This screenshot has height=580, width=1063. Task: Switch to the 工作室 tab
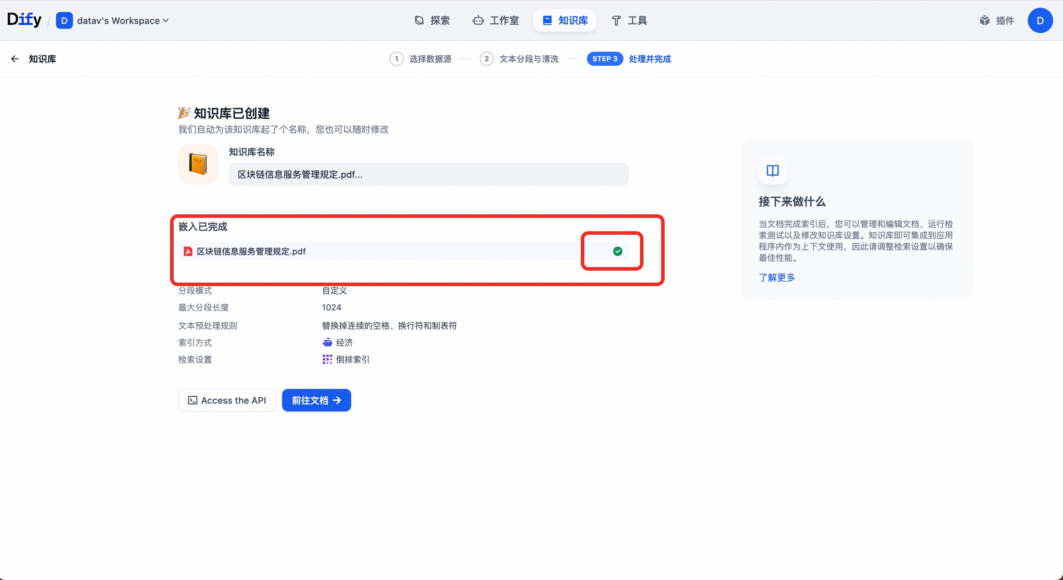pos(496,21)
